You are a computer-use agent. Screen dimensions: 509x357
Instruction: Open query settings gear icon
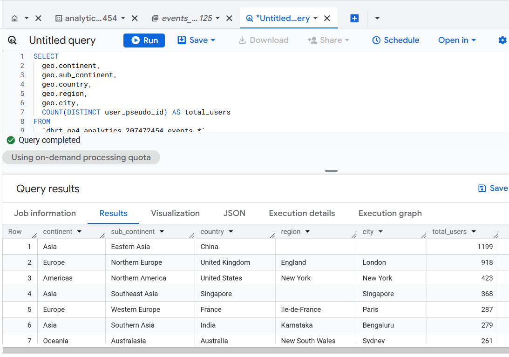[502, 40]
